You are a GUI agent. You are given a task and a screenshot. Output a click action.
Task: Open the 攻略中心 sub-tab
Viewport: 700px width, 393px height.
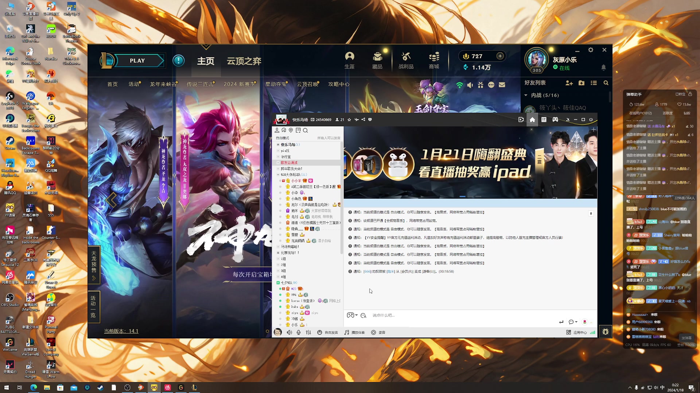point(339,84)
